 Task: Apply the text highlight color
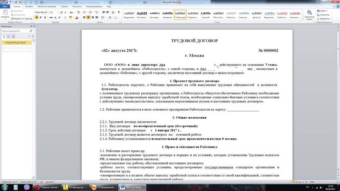tap(70, 18)
